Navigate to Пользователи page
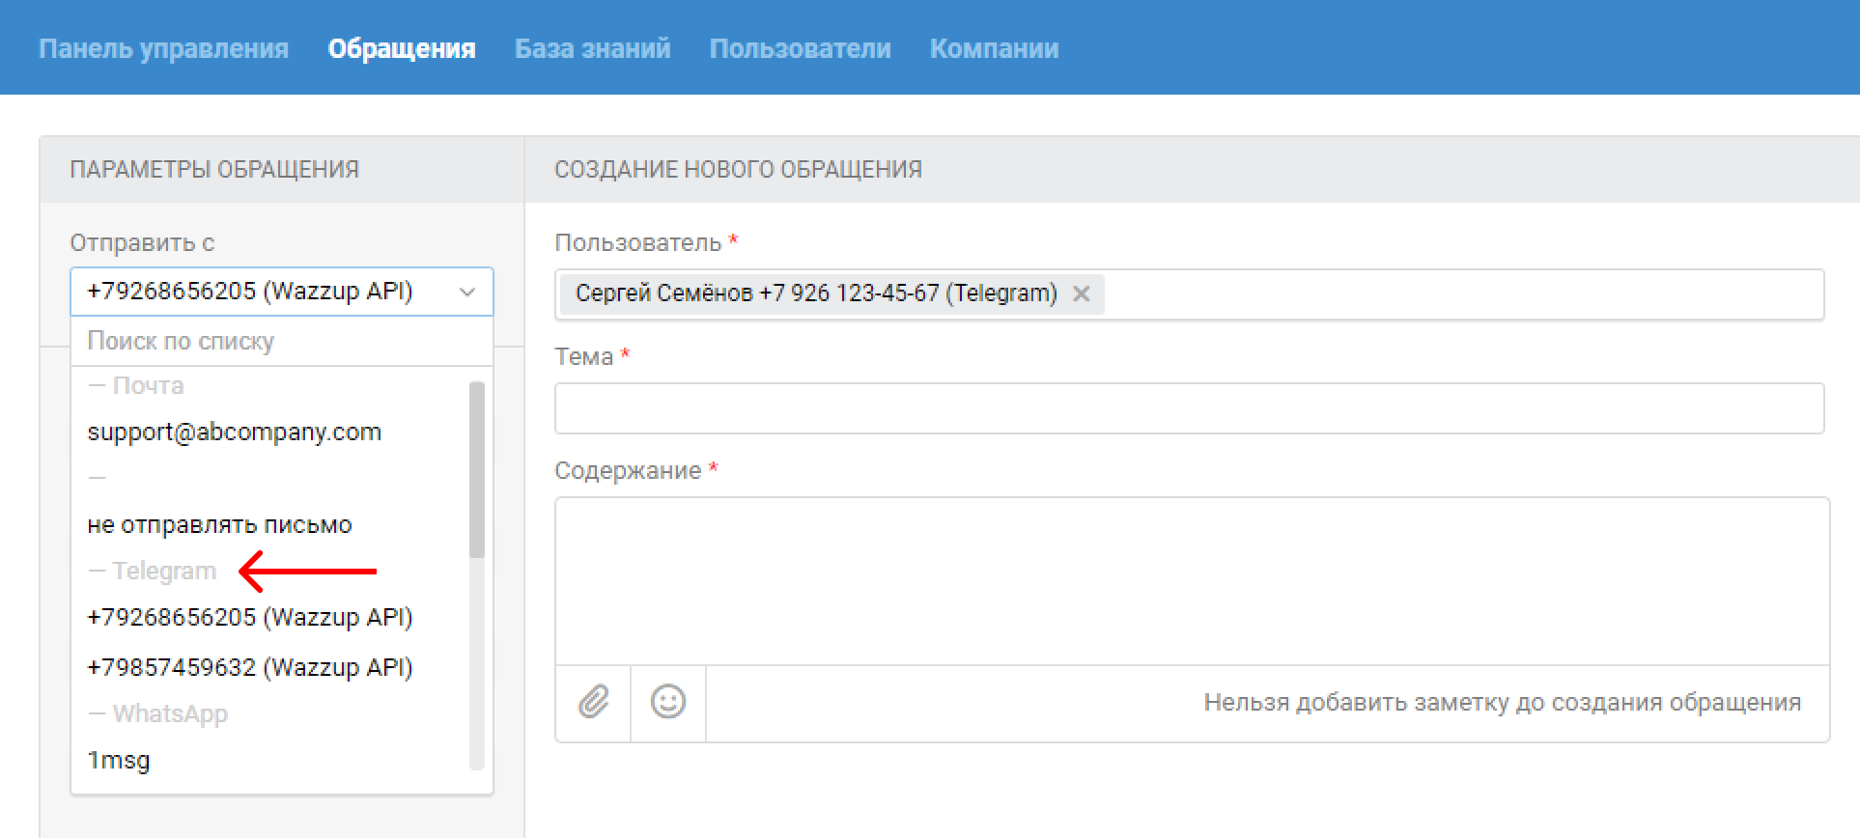 pyautogui.click(x=800, y=48)
